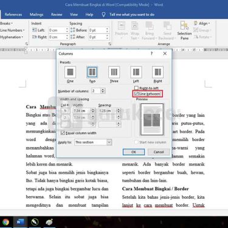This screenshot has width=228, height=228.
Task: Open the Help tab
Action: [x=89, y=15]
